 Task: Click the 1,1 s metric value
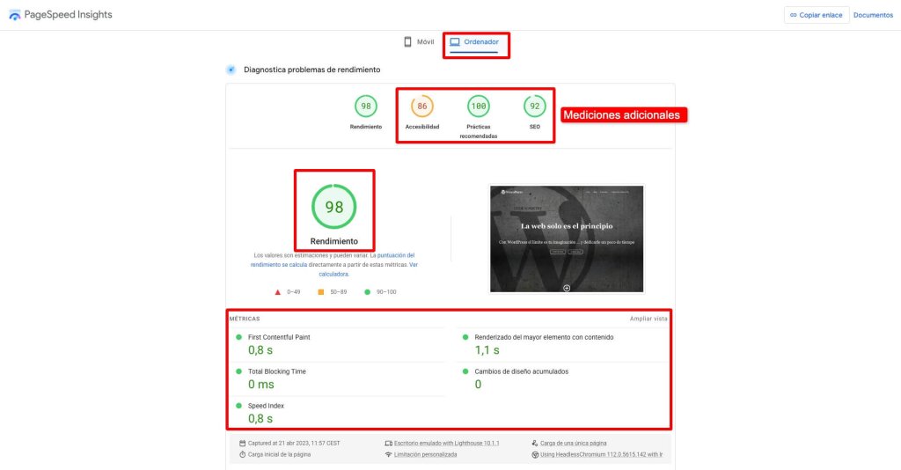(x=487, y=350)
